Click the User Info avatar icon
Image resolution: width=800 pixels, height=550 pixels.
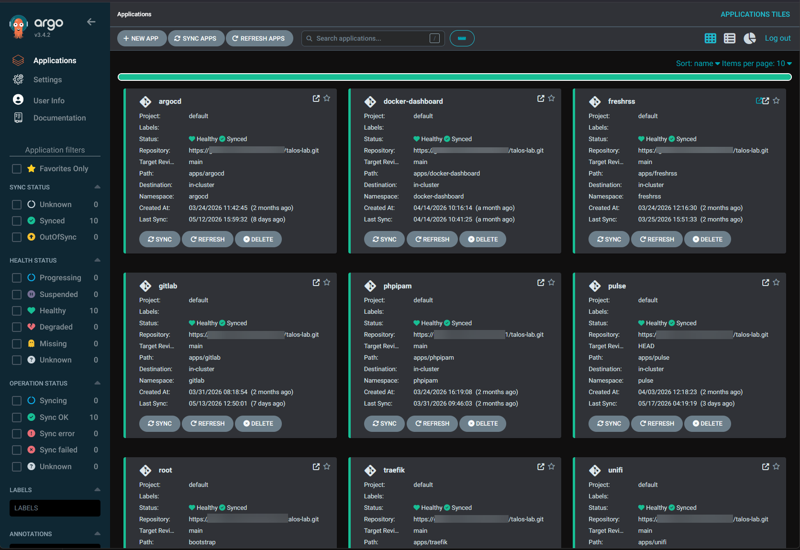point(18,99)
